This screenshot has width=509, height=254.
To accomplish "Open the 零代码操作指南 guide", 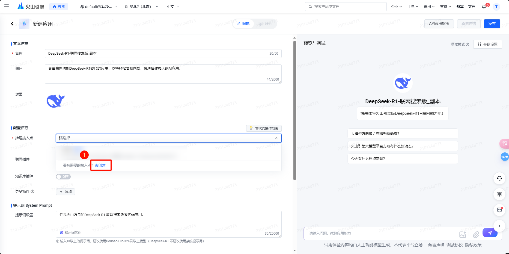I will [x=264, y=128].
